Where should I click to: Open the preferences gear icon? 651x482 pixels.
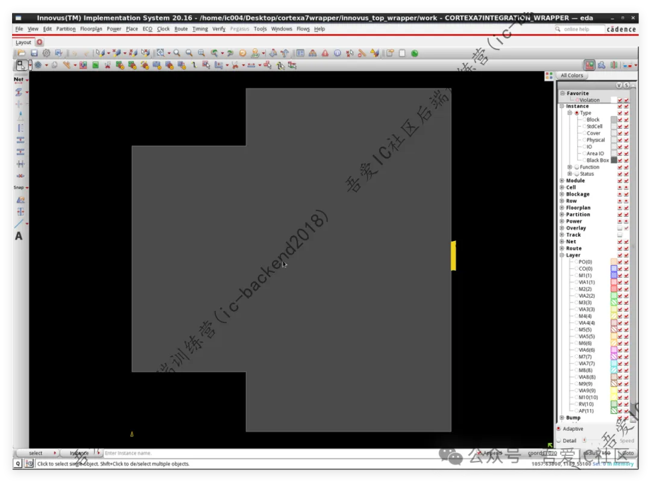pyautogui.click(x=46, y=53)
